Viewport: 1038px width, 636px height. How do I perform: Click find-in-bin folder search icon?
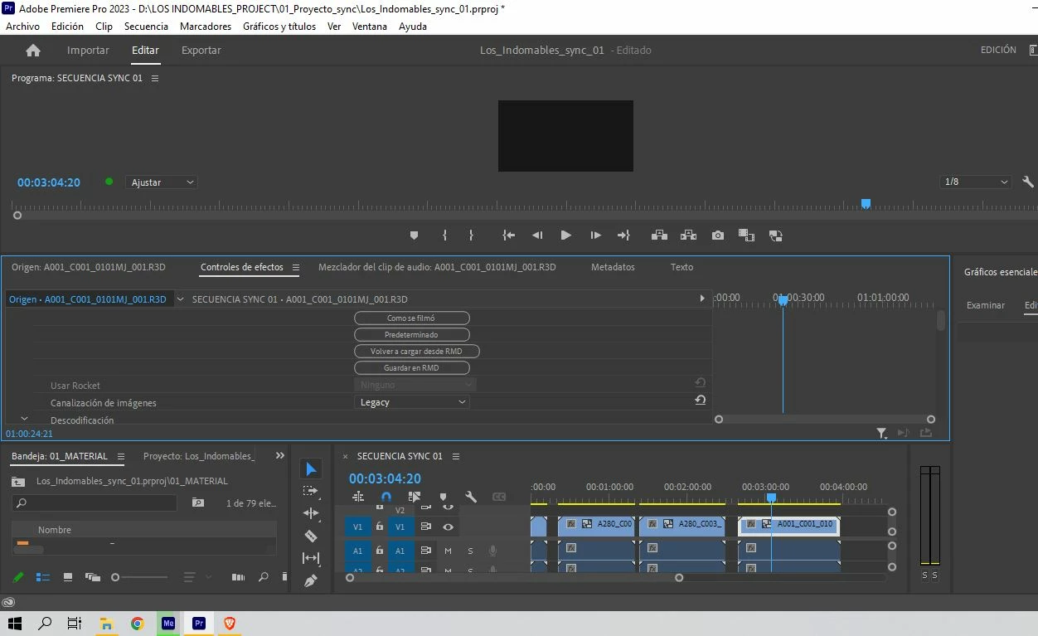(x=198, y=502)
